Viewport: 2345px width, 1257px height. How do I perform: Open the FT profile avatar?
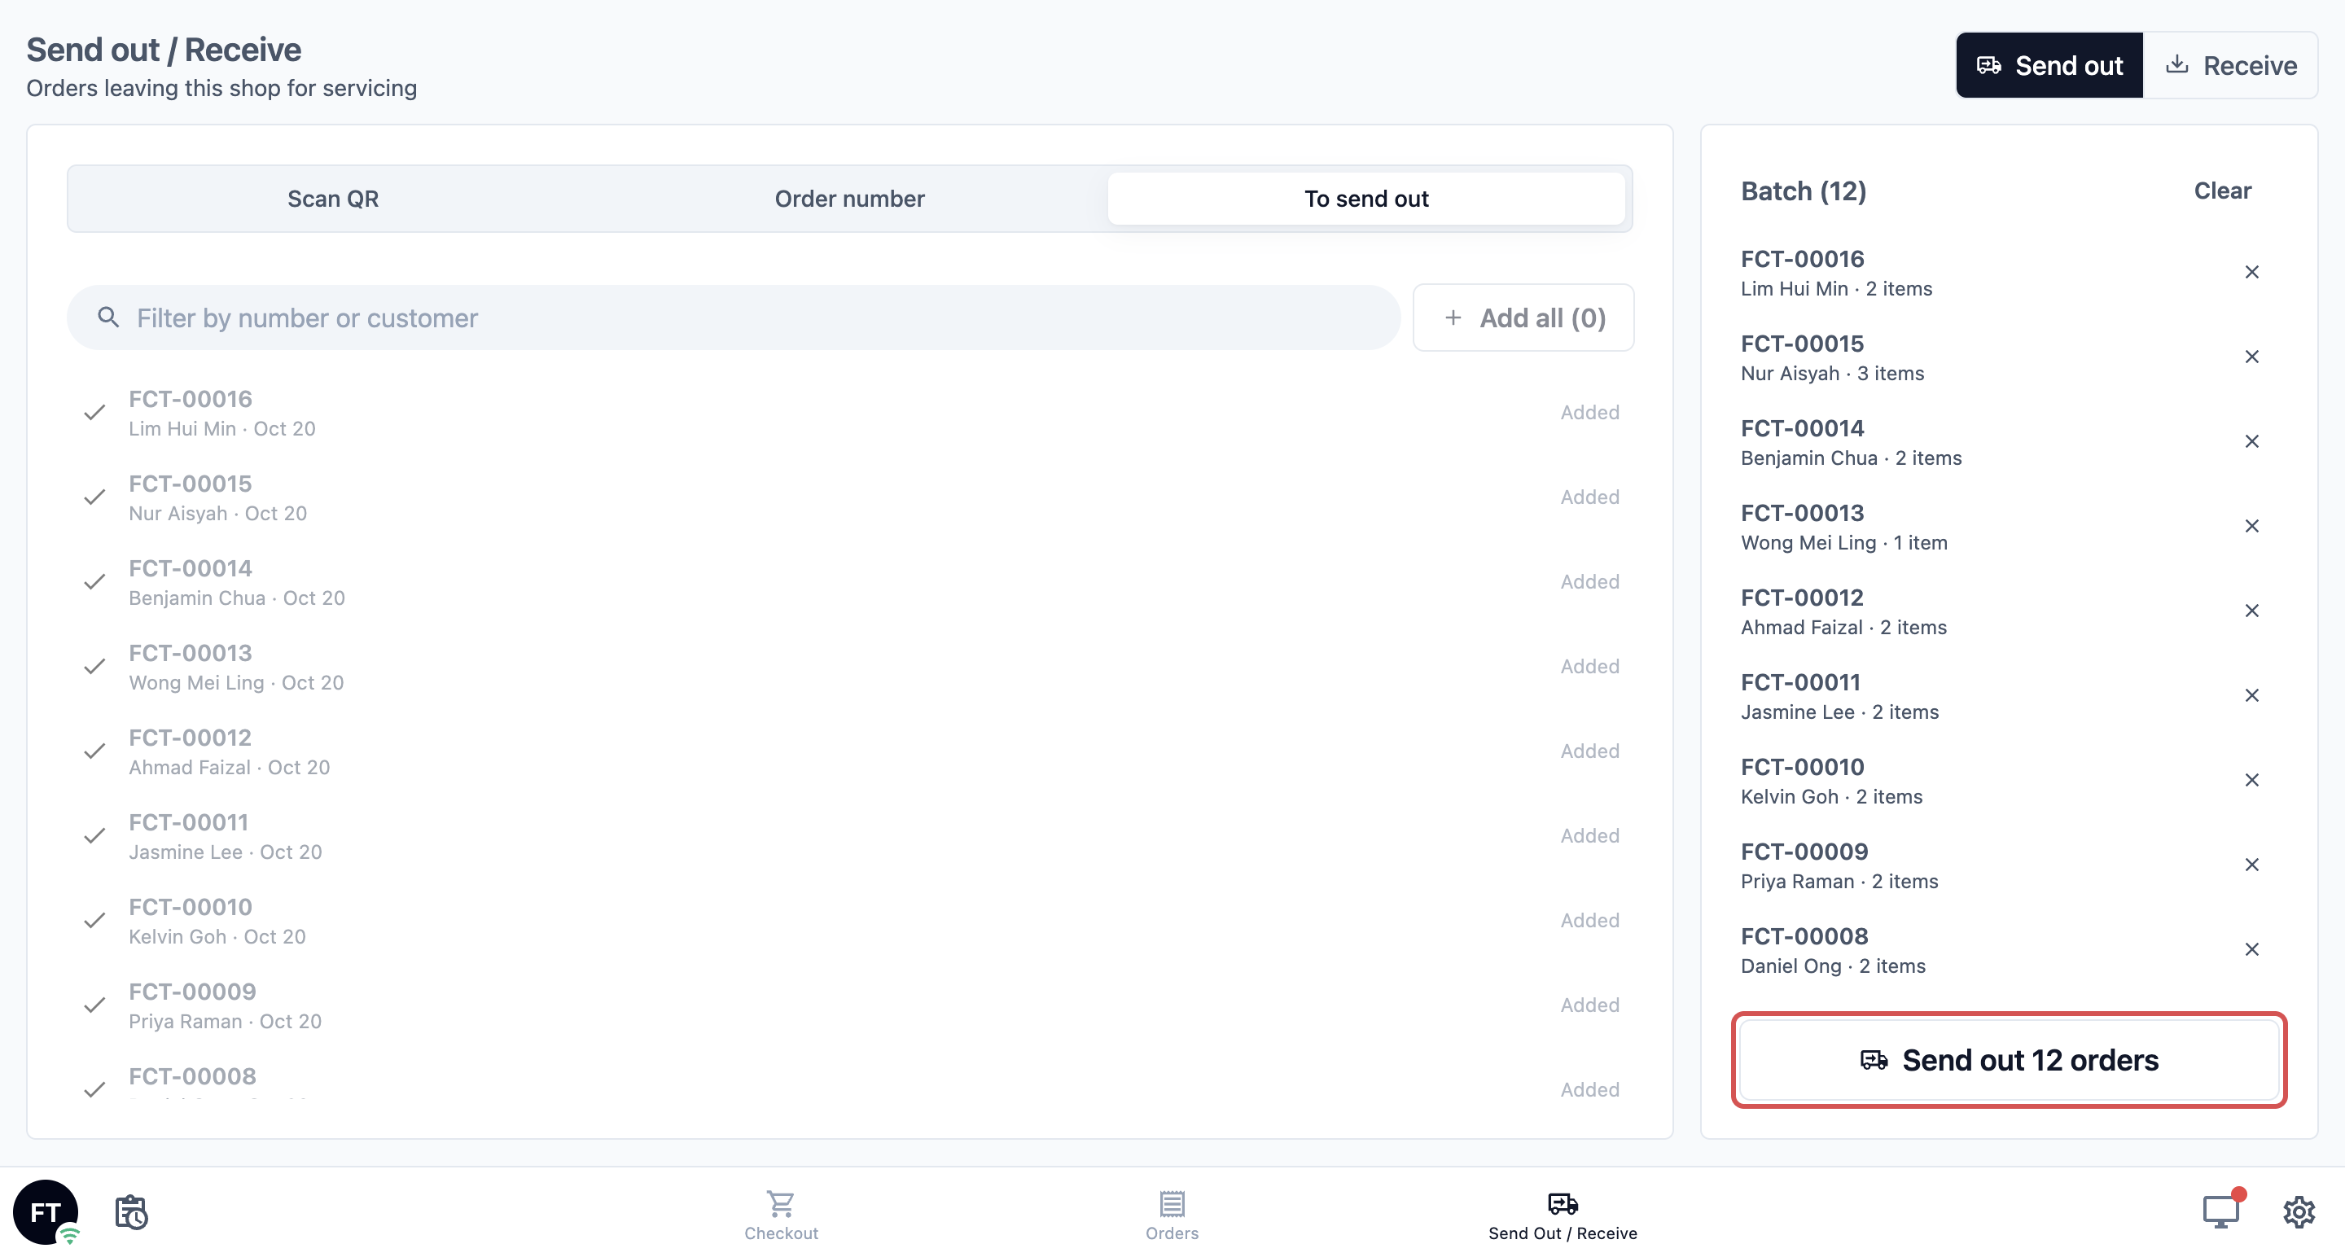click(x=46, y=1211)
